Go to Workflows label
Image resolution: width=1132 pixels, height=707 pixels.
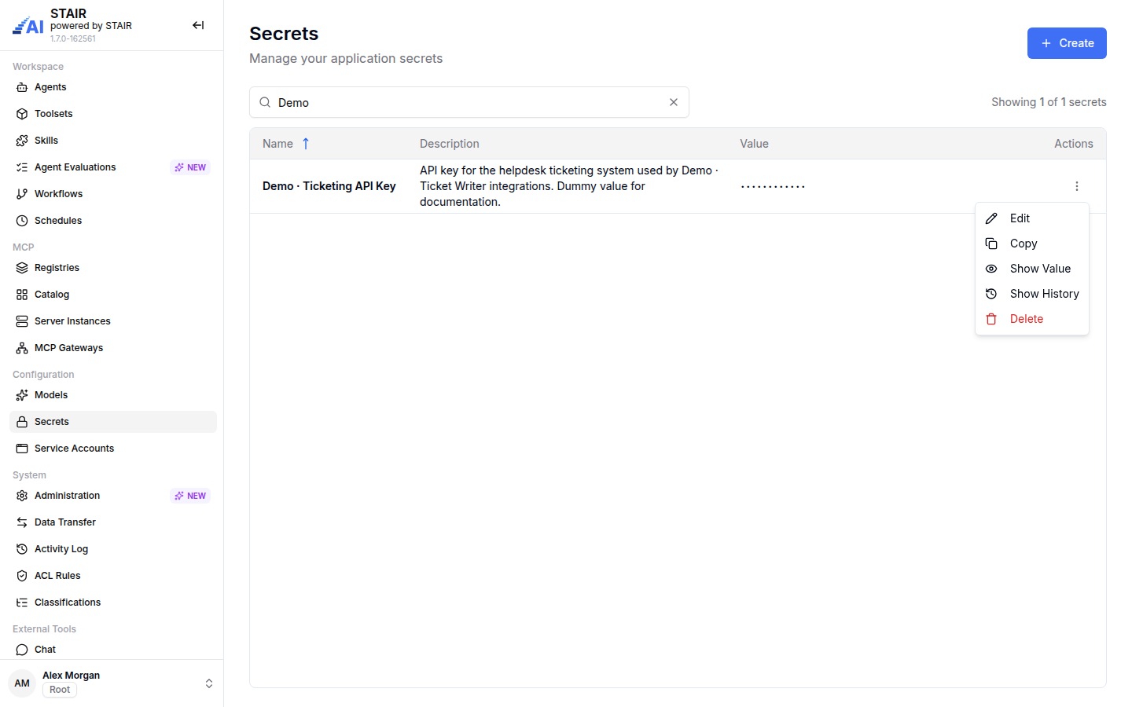click(58, 194)
